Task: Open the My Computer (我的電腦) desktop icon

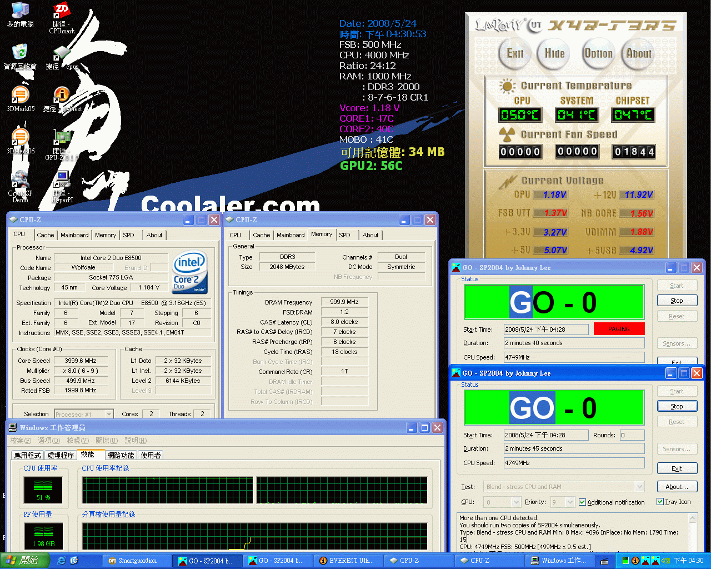Action: (x=20, y=14)
